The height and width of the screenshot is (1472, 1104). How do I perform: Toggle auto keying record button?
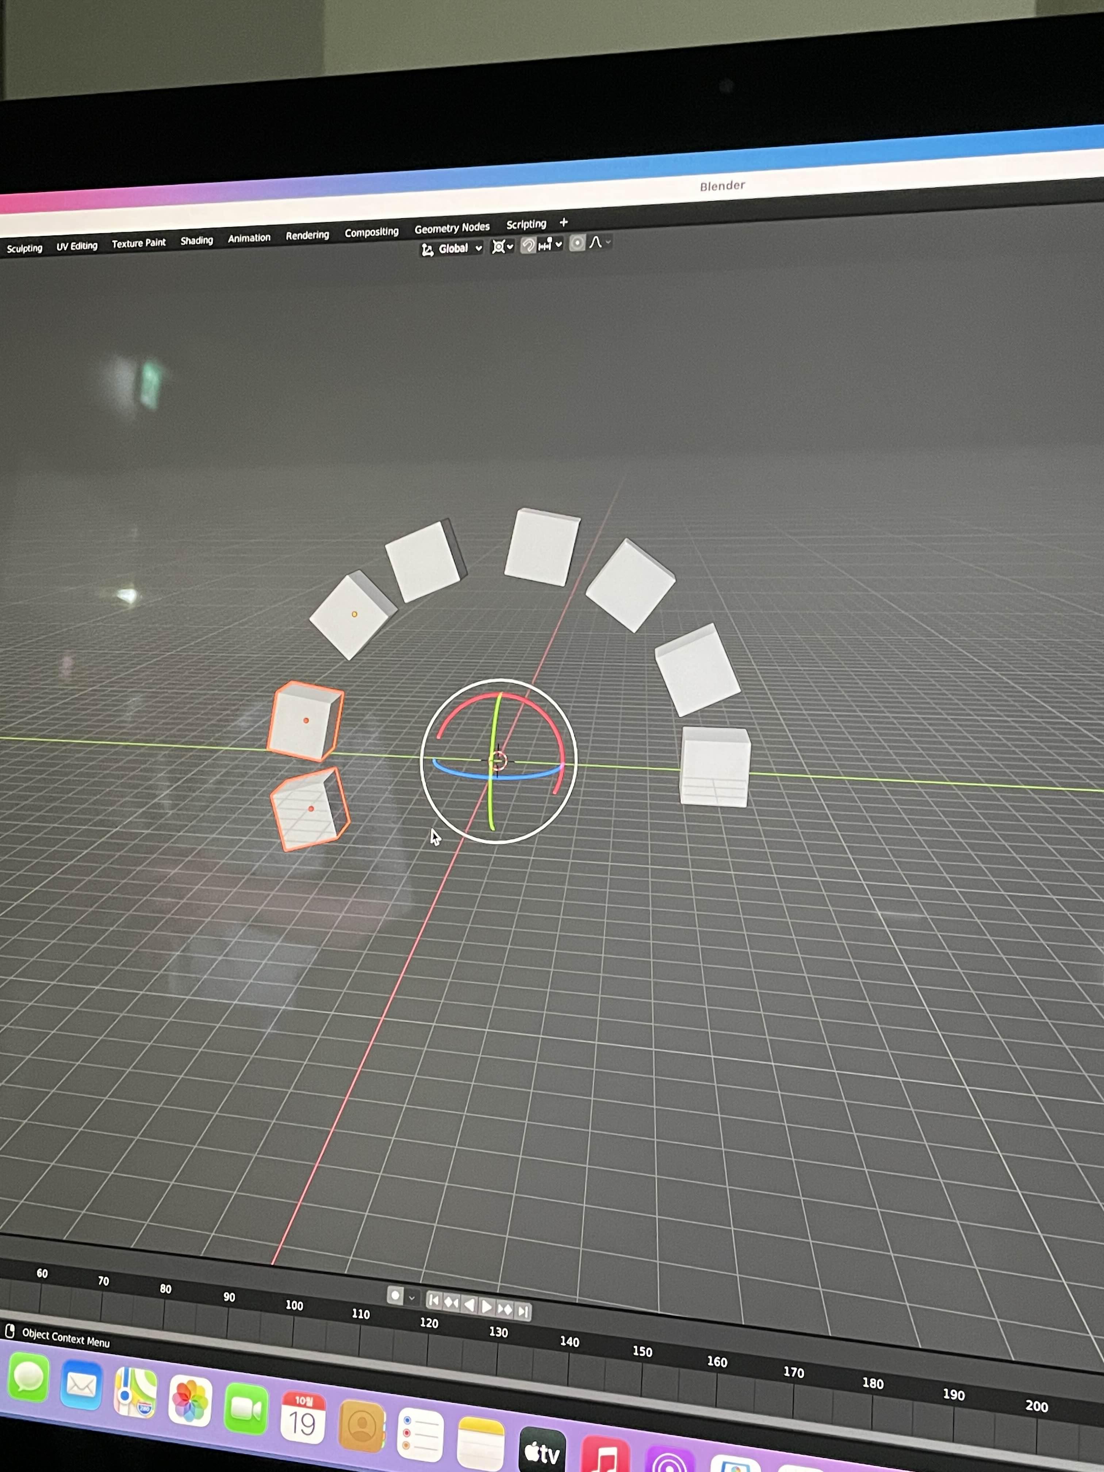(395, 1295)
